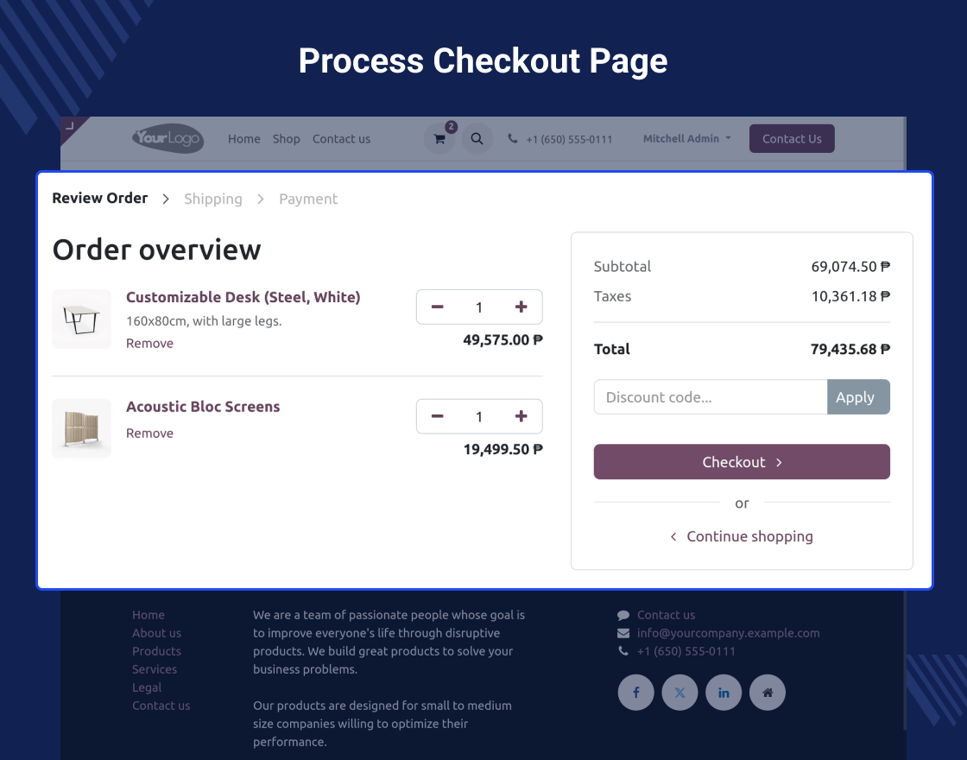Viewport: 967px width, 760px height.
Task: Click the Checkout button
Action: tap(742, 462)
